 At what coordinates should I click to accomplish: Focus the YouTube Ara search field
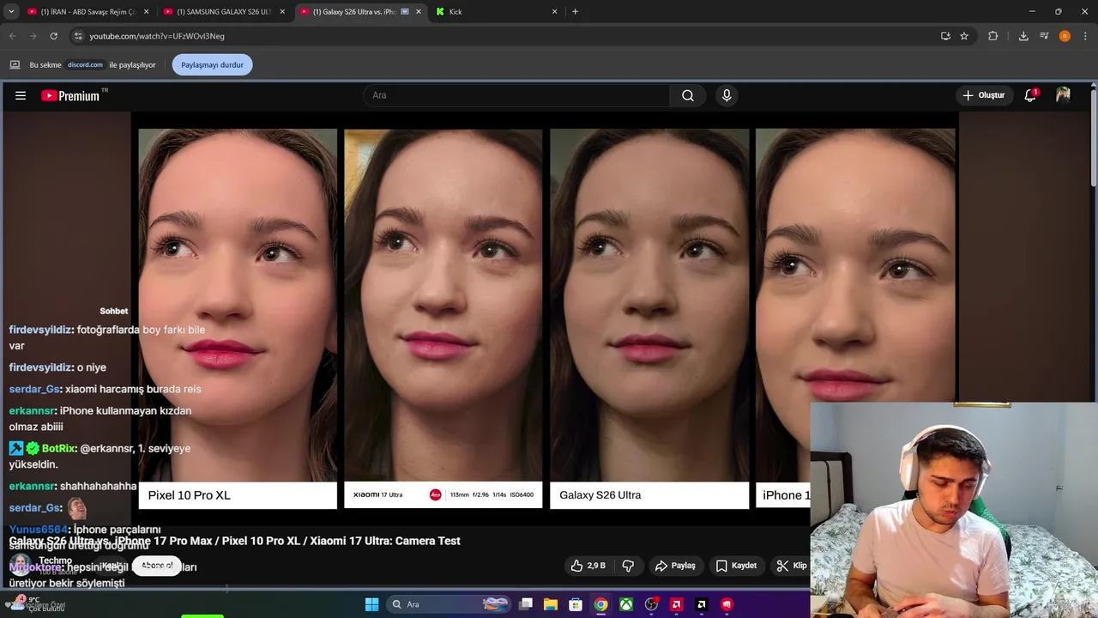coord(516,95)
